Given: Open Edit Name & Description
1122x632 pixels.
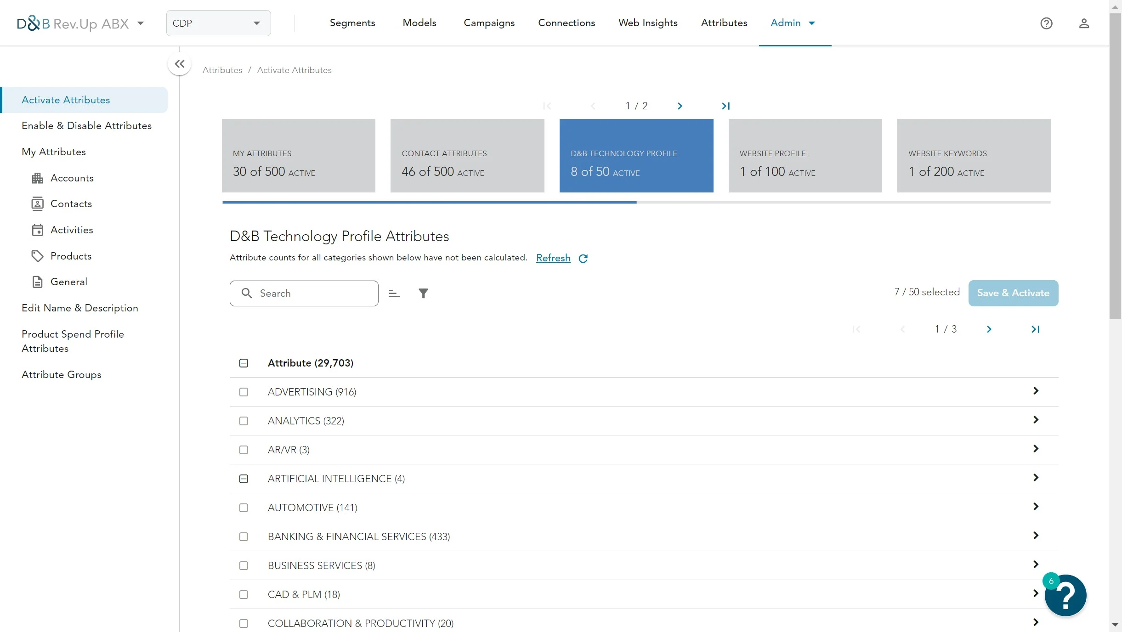Looking at the screenshot, I should (x=80, y=308).
